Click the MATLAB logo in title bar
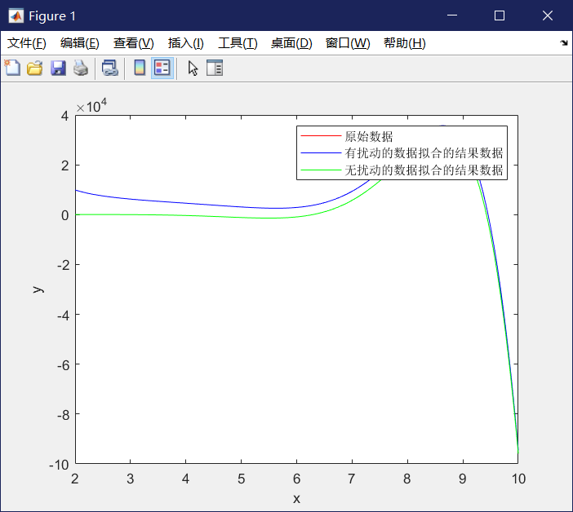 tap(16, 15)
